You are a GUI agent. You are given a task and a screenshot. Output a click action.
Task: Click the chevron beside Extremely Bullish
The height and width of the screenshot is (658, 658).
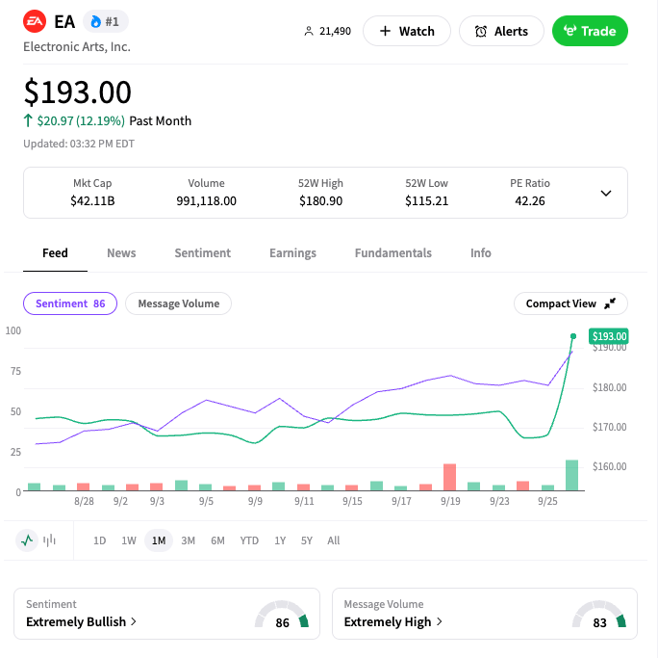pos(134,621)
